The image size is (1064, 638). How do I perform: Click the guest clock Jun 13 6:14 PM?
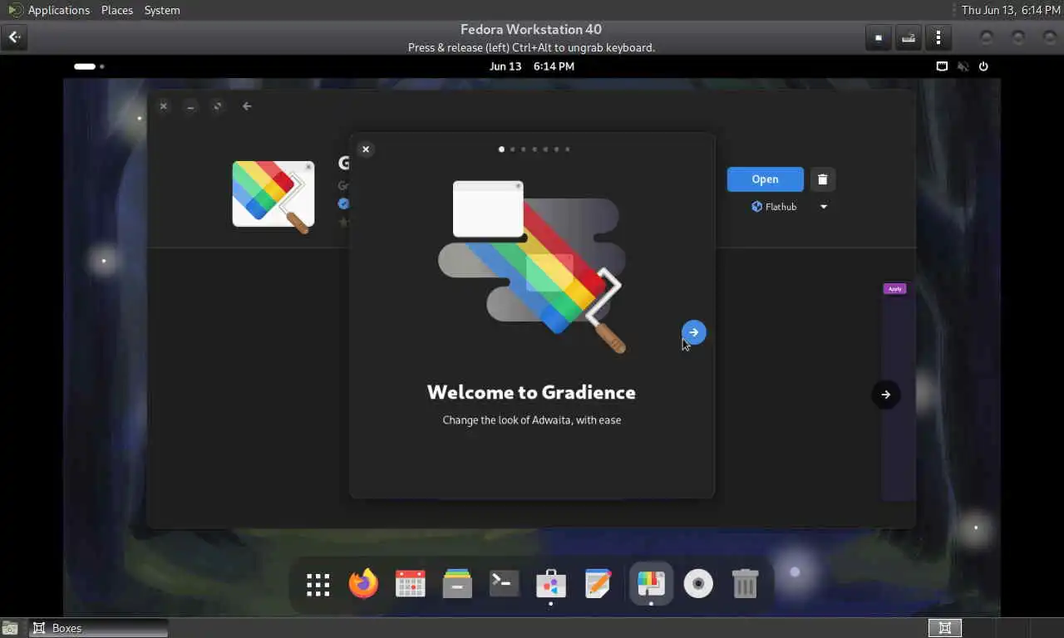[x=532, y=66]
